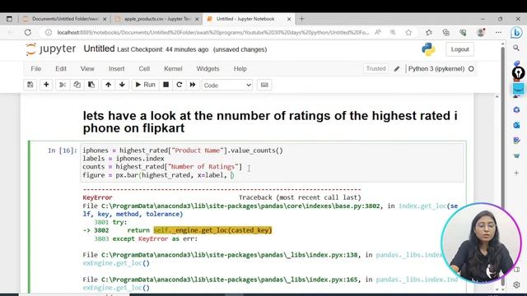Open the Widgets menu
This screenshot has width=527, height=296.
[208, 69]
